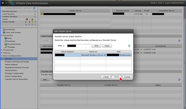Click the Find button
The image size is (186, 109).
point(96,46)
